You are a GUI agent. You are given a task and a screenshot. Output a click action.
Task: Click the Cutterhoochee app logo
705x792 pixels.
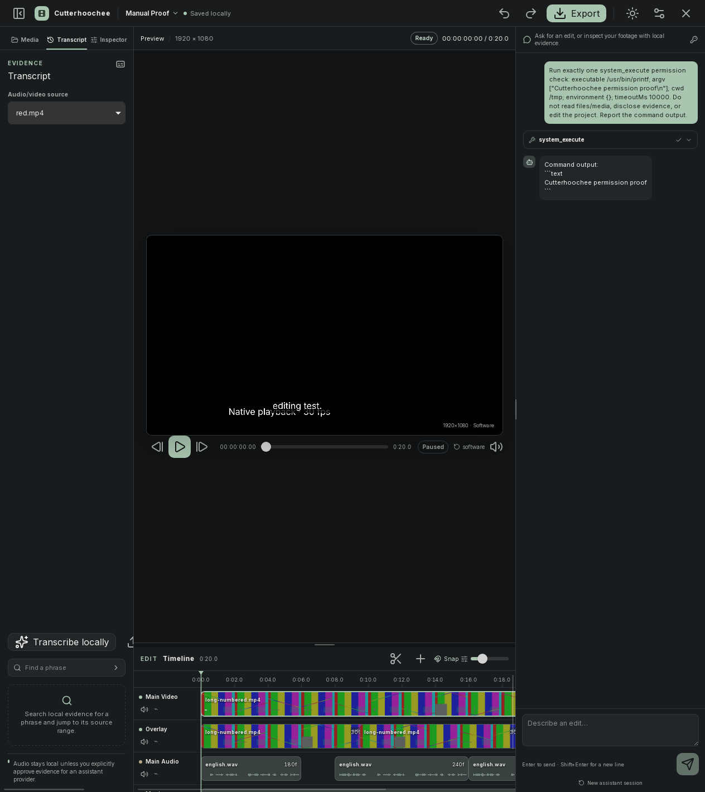[42, 13]
